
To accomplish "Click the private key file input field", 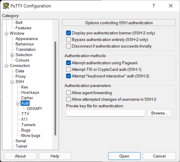I will [105, 113].
